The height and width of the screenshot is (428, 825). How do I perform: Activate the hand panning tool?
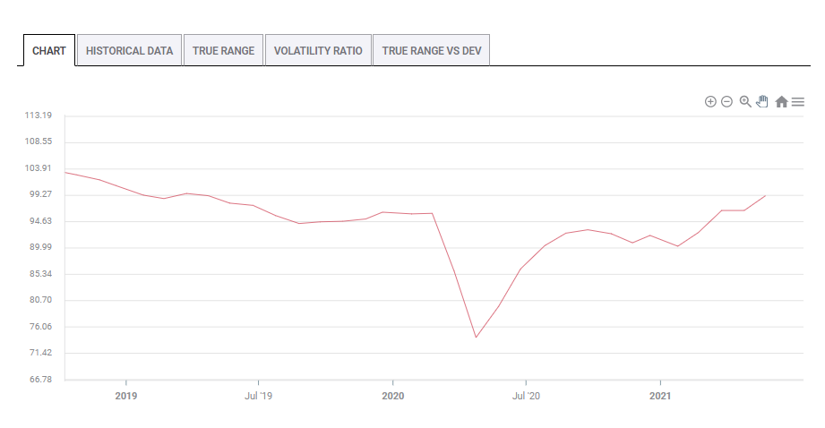point(762,101)
